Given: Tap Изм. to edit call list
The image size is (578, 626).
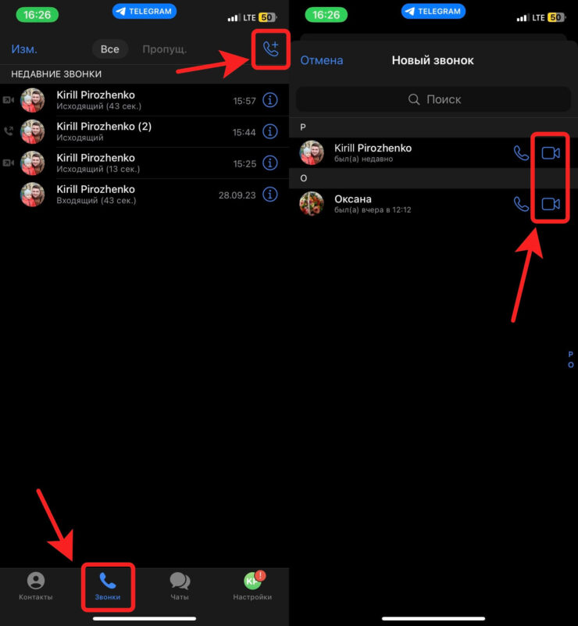Looking at the screenshot, I should tap(24, 49).
